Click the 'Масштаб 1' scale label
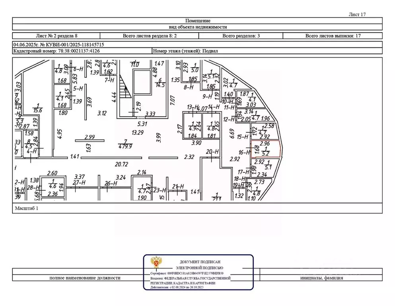This screenshot has width=395, height=306. point(27,208)
